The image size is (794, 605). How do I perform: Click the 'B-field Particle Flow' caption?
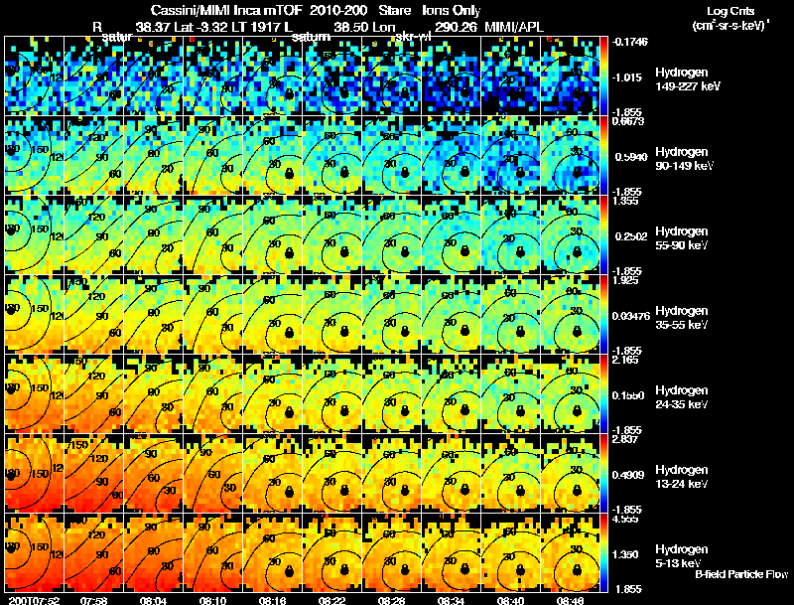pyautogui.click(x=741, y=574)
